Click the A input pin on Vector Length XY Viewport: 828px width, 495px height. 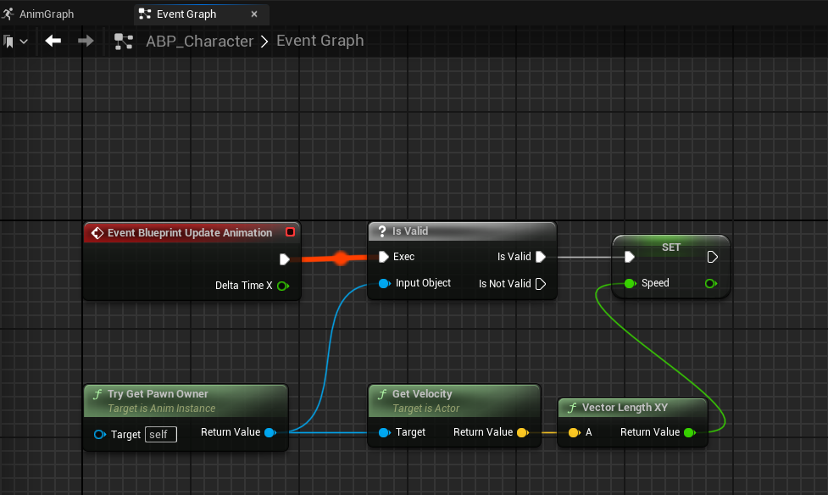coord(574,432)
